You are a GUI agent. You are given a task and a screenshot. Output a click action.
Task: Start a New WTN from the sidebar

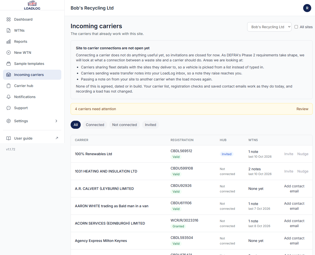32,53
